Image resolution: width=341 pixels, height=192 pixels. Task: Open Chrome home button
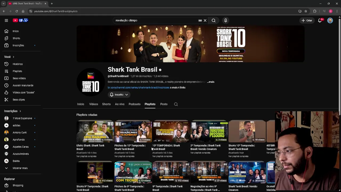tap(23, 11)
